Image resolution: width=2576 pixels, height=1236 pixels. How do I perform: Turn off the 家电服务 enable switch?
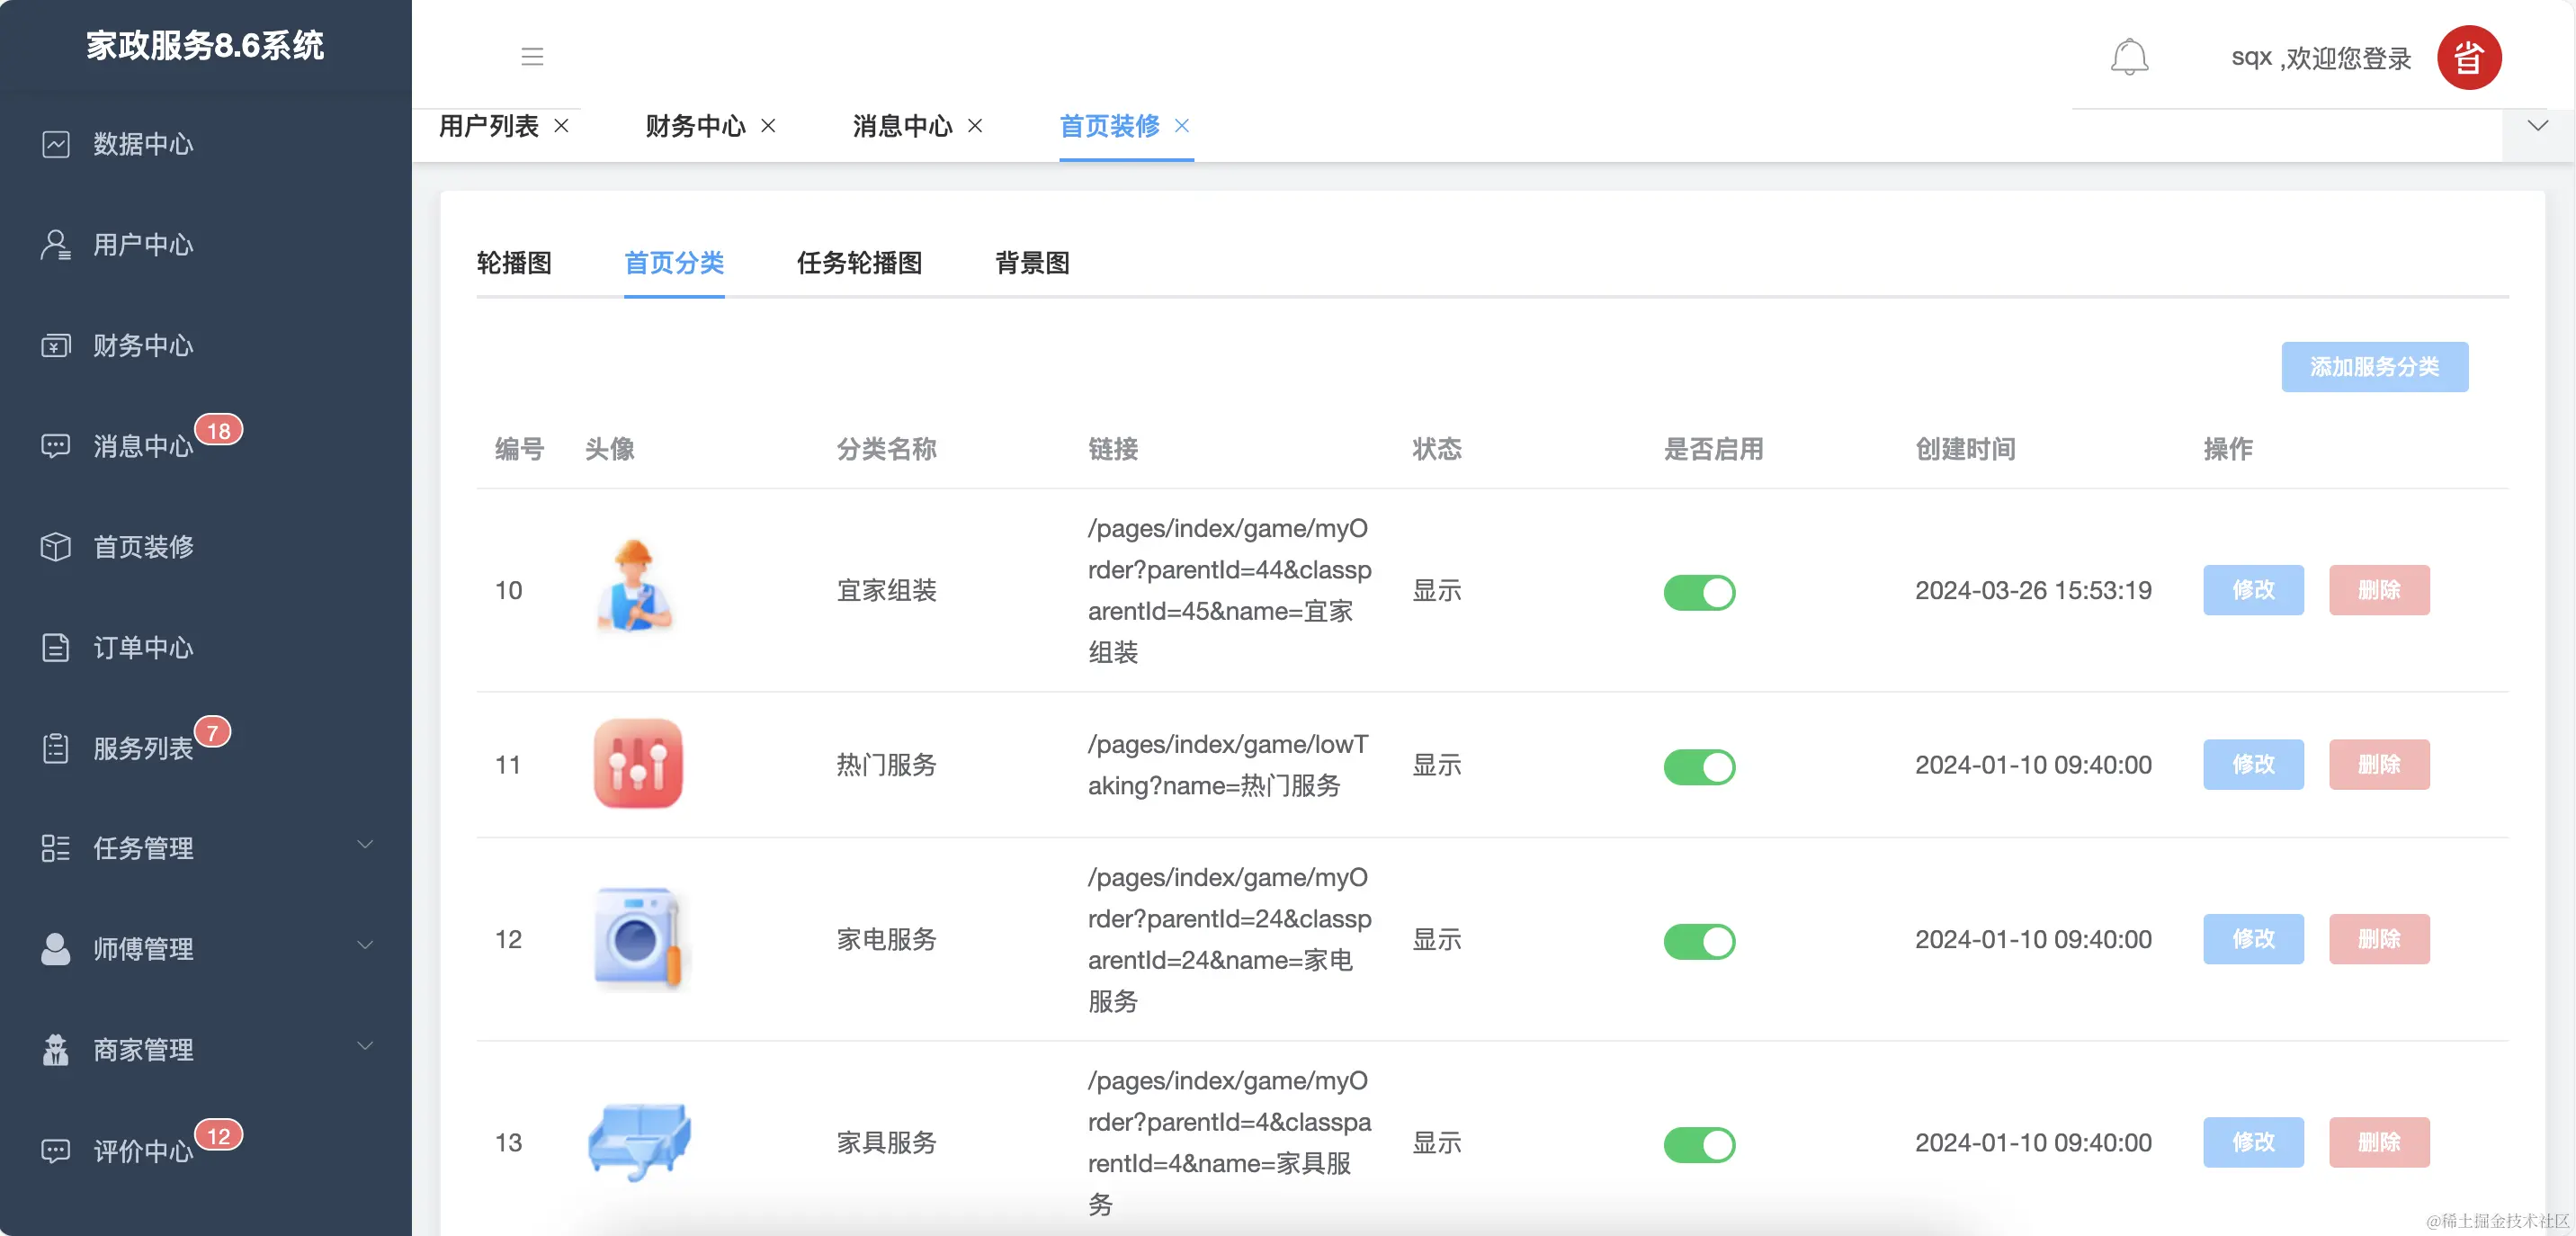1699,941
